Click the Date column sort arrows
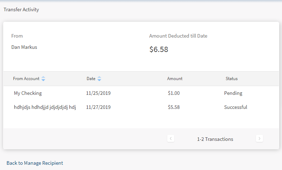This screenshot has width=282, height=170. click(99, 79)
